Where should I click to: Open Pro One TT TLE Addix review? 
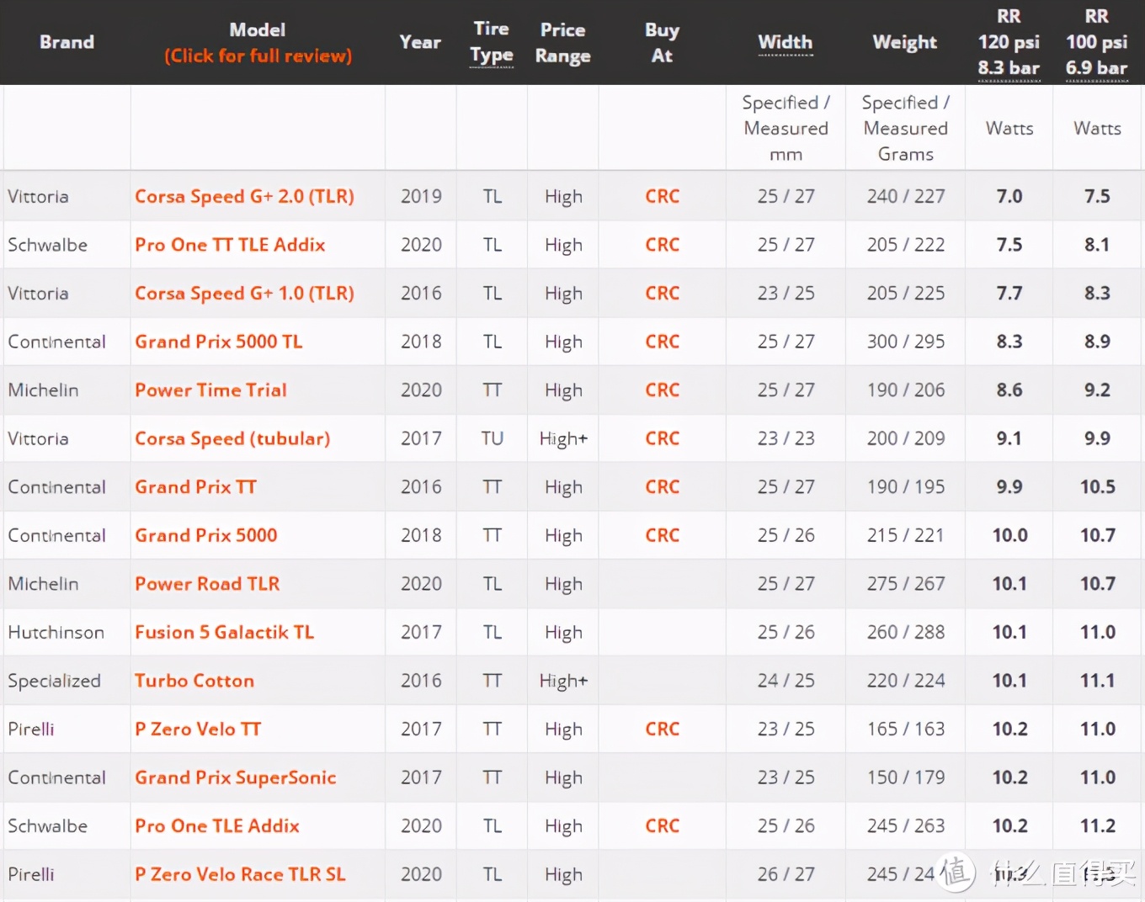[x=230, y=245]
